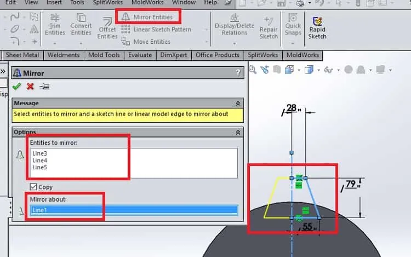411x257 pixels.
Task: Accept the mirror with the green checkmark
Action: click(x=17, y=87)
